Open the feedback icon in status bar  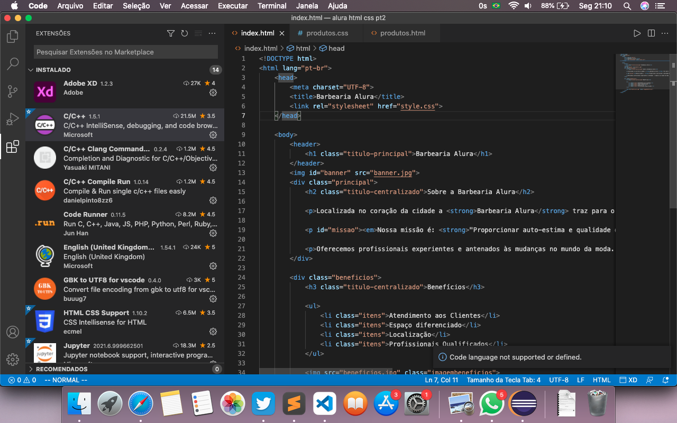coord(649,380)
